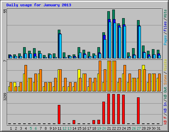Click the 'Sites' legend label
This screenshot has height=132, width=169.
(165, 80)
